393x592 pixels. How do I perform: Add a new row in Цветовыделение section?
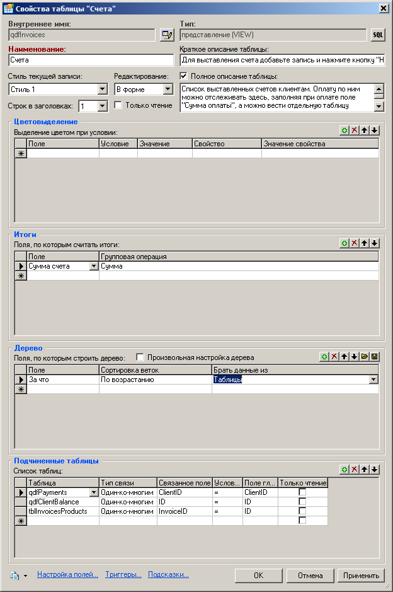[345, 130]
